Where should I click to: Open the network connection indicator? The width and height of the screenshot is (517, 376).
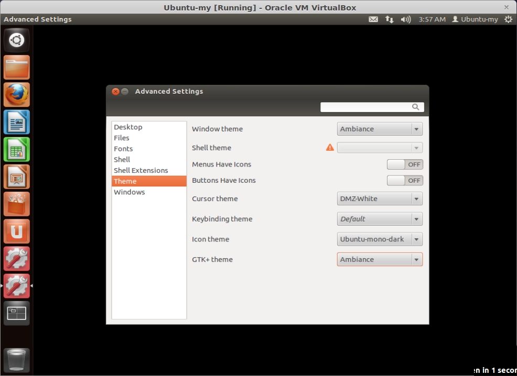coord(390,19)
